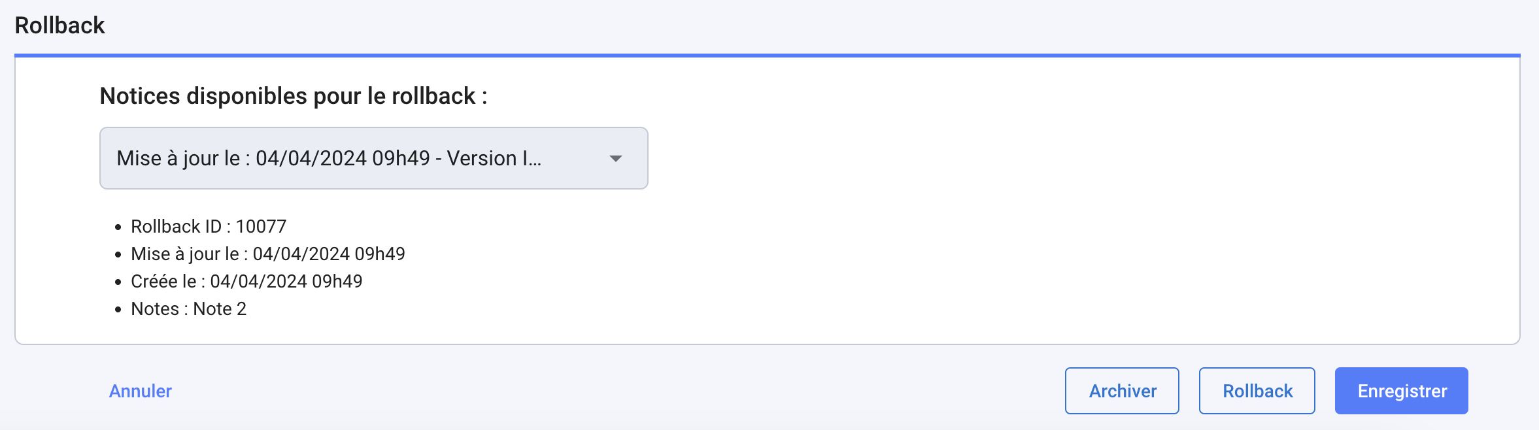Click the Annuler link
The height and width of the screenshot is (430, 1539).
click(140, 391)
